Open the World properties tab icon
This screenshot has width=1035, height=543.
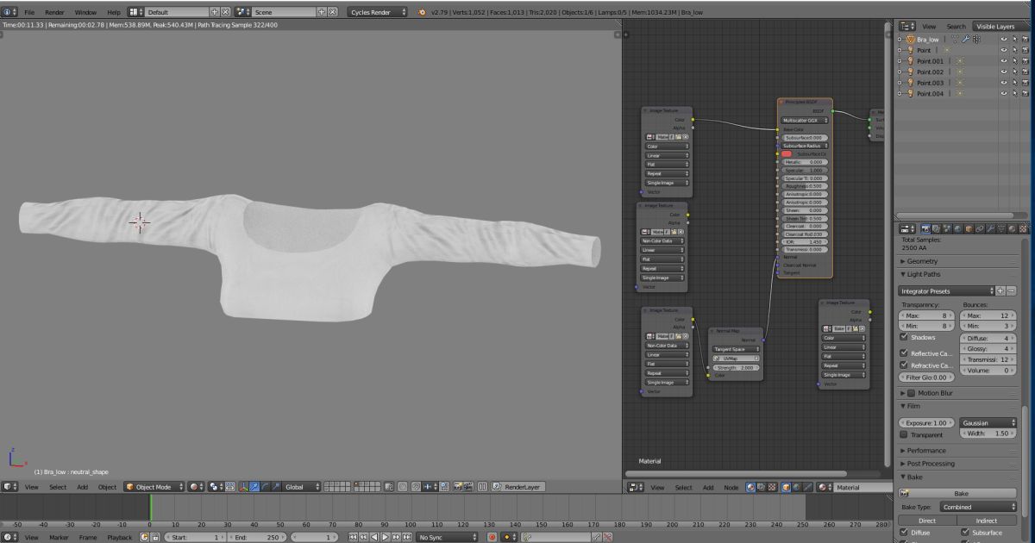[957, 228]
